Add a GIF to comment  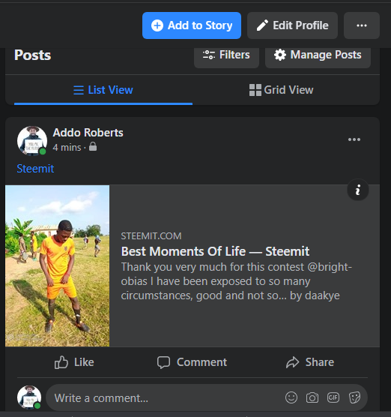tap(333, 397)
